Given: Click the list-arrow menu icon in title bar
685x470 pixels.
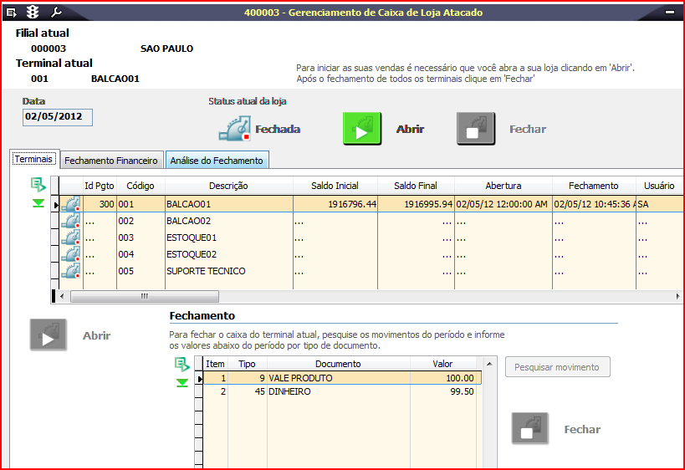Looking at the screenshot, I should click(x=12, y=13).
